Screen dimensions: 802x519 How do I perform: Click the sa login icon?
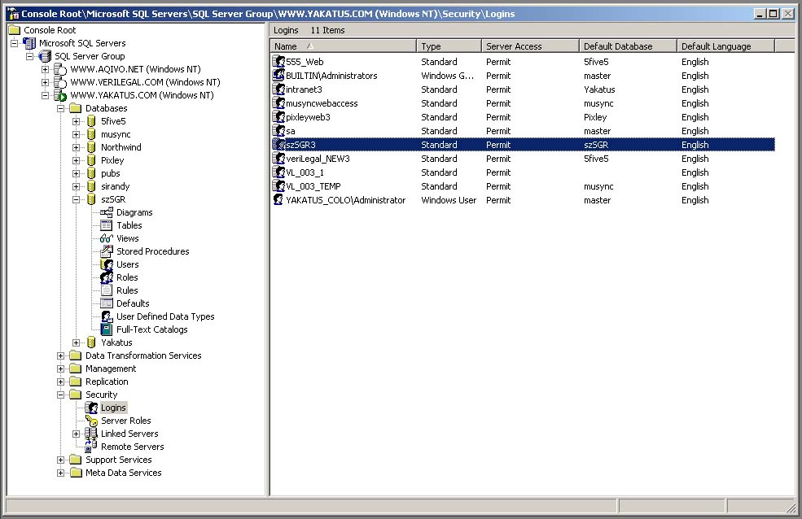click(278, 131)
